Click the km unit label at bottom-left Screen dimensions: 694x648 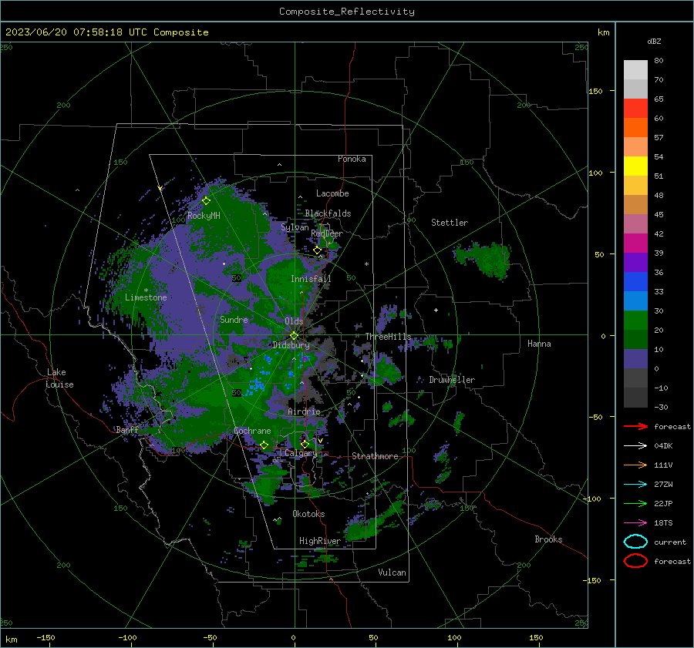[12, 640]
